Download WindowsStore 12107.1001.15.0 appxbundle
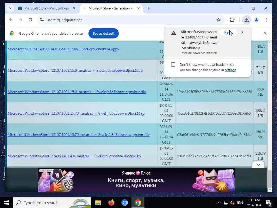The height and width of the screenshot is (208, 277). click(77, 92)
